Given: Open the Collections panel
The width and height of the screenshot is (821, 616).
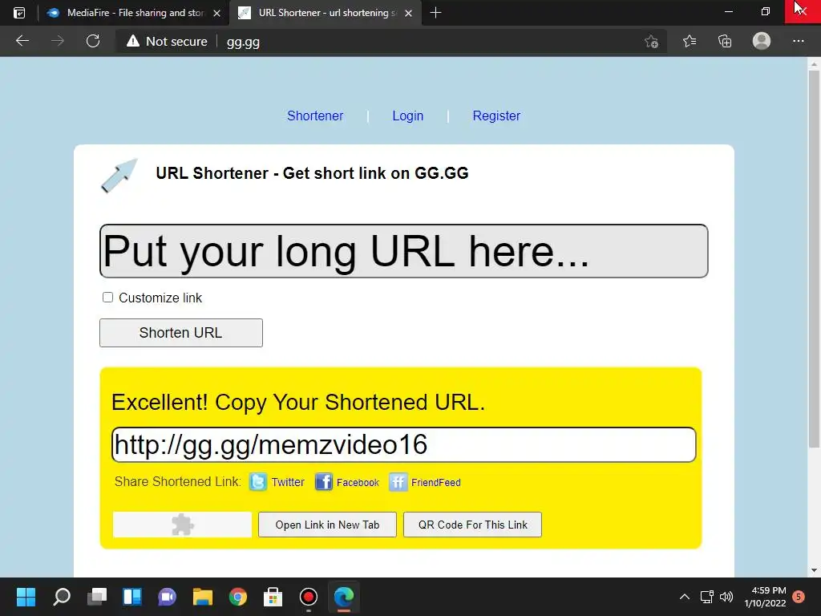Looking at the screenshot, I should [x=725, y=41].
